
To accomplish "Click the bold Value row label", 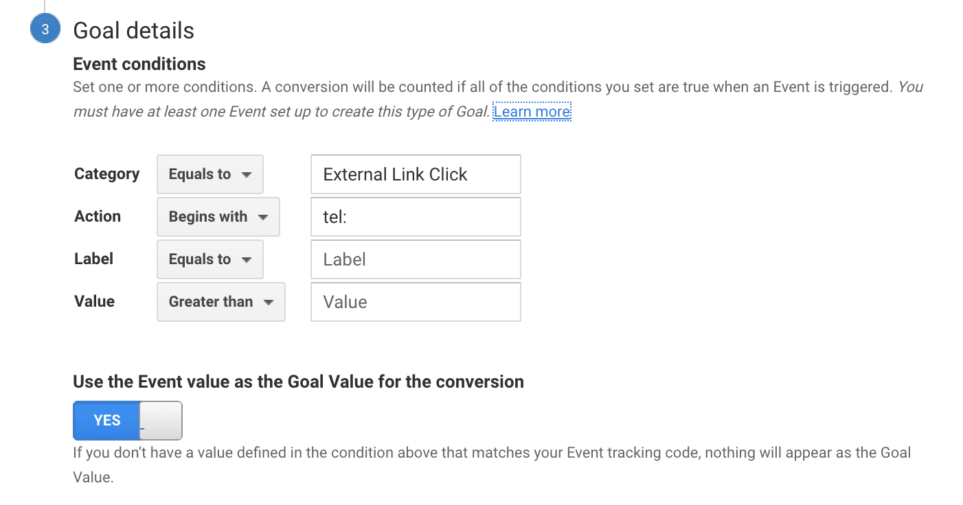I will (x=94, y=301).
